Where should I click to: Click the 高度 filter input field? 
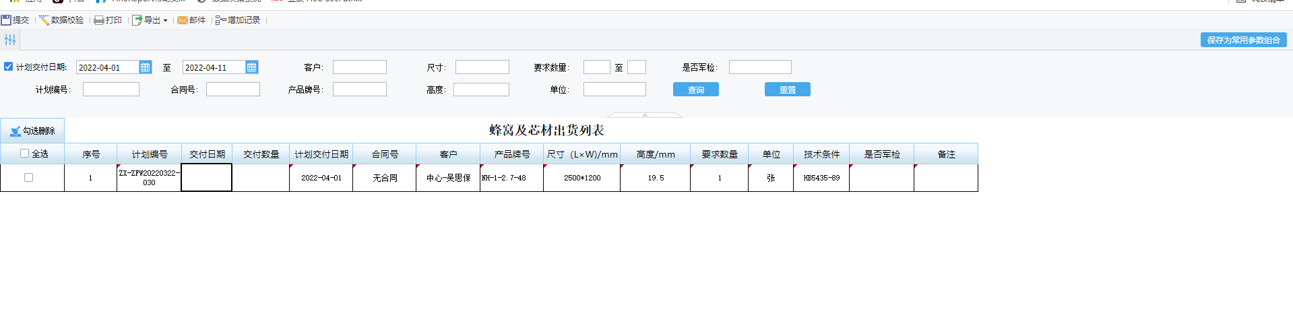coord(481,90)
